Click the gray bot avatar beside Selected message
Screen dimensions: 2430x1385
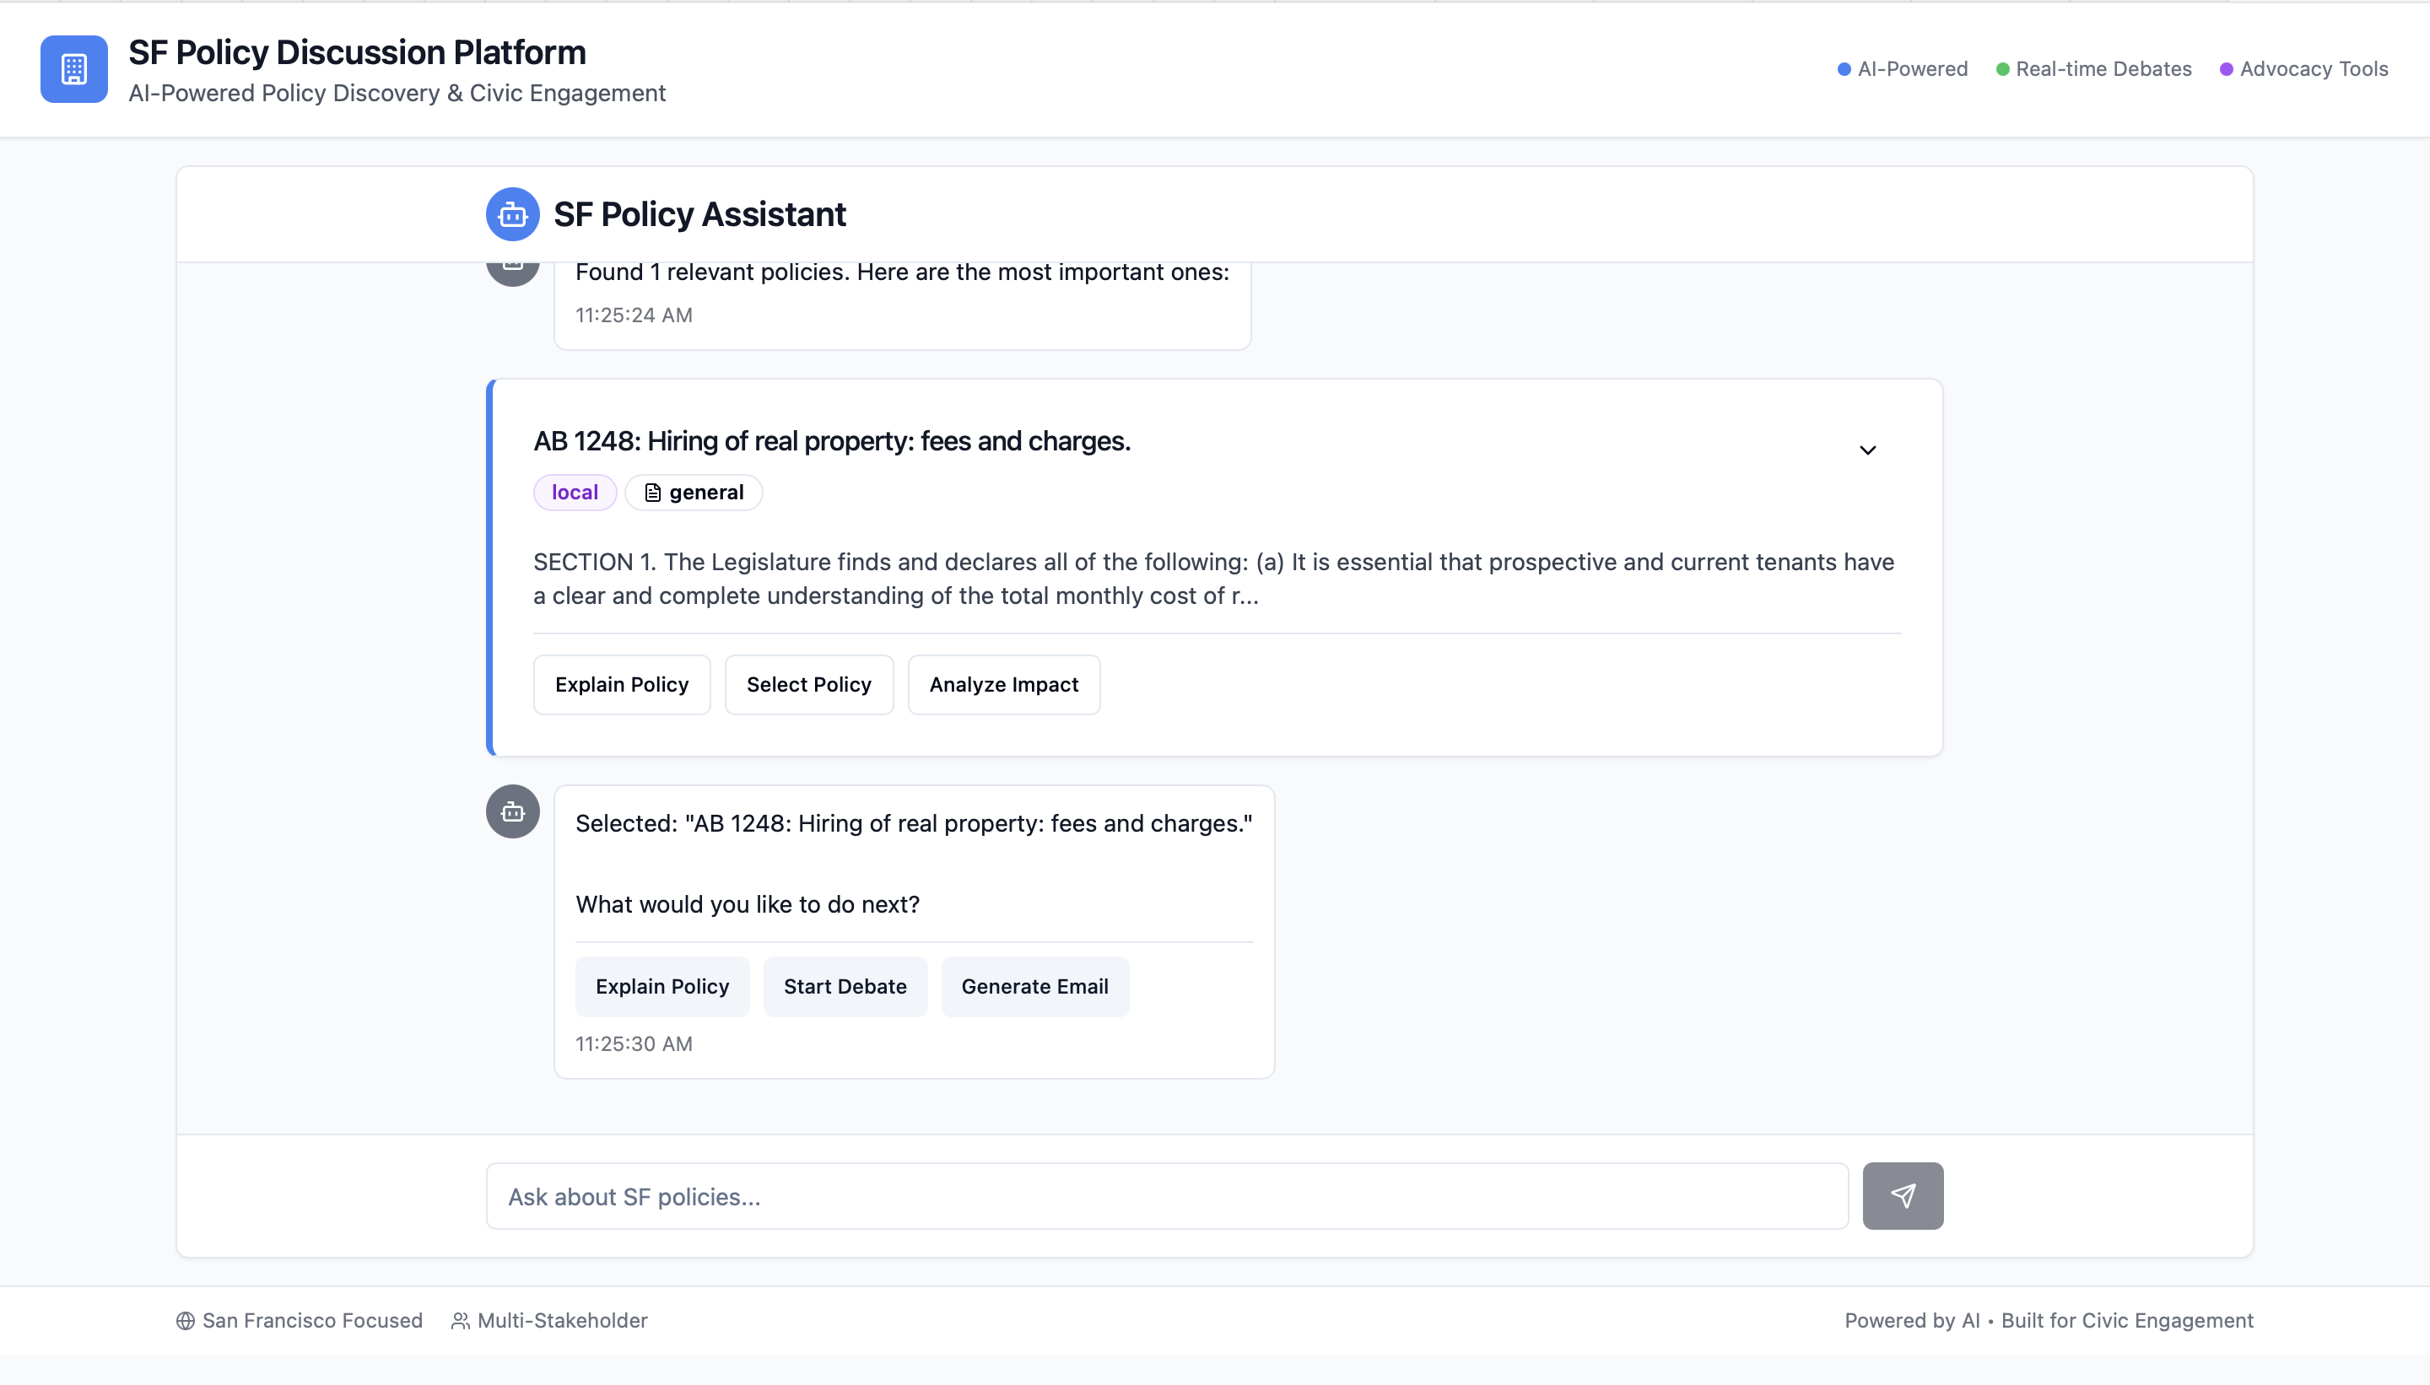coord(512,811)
